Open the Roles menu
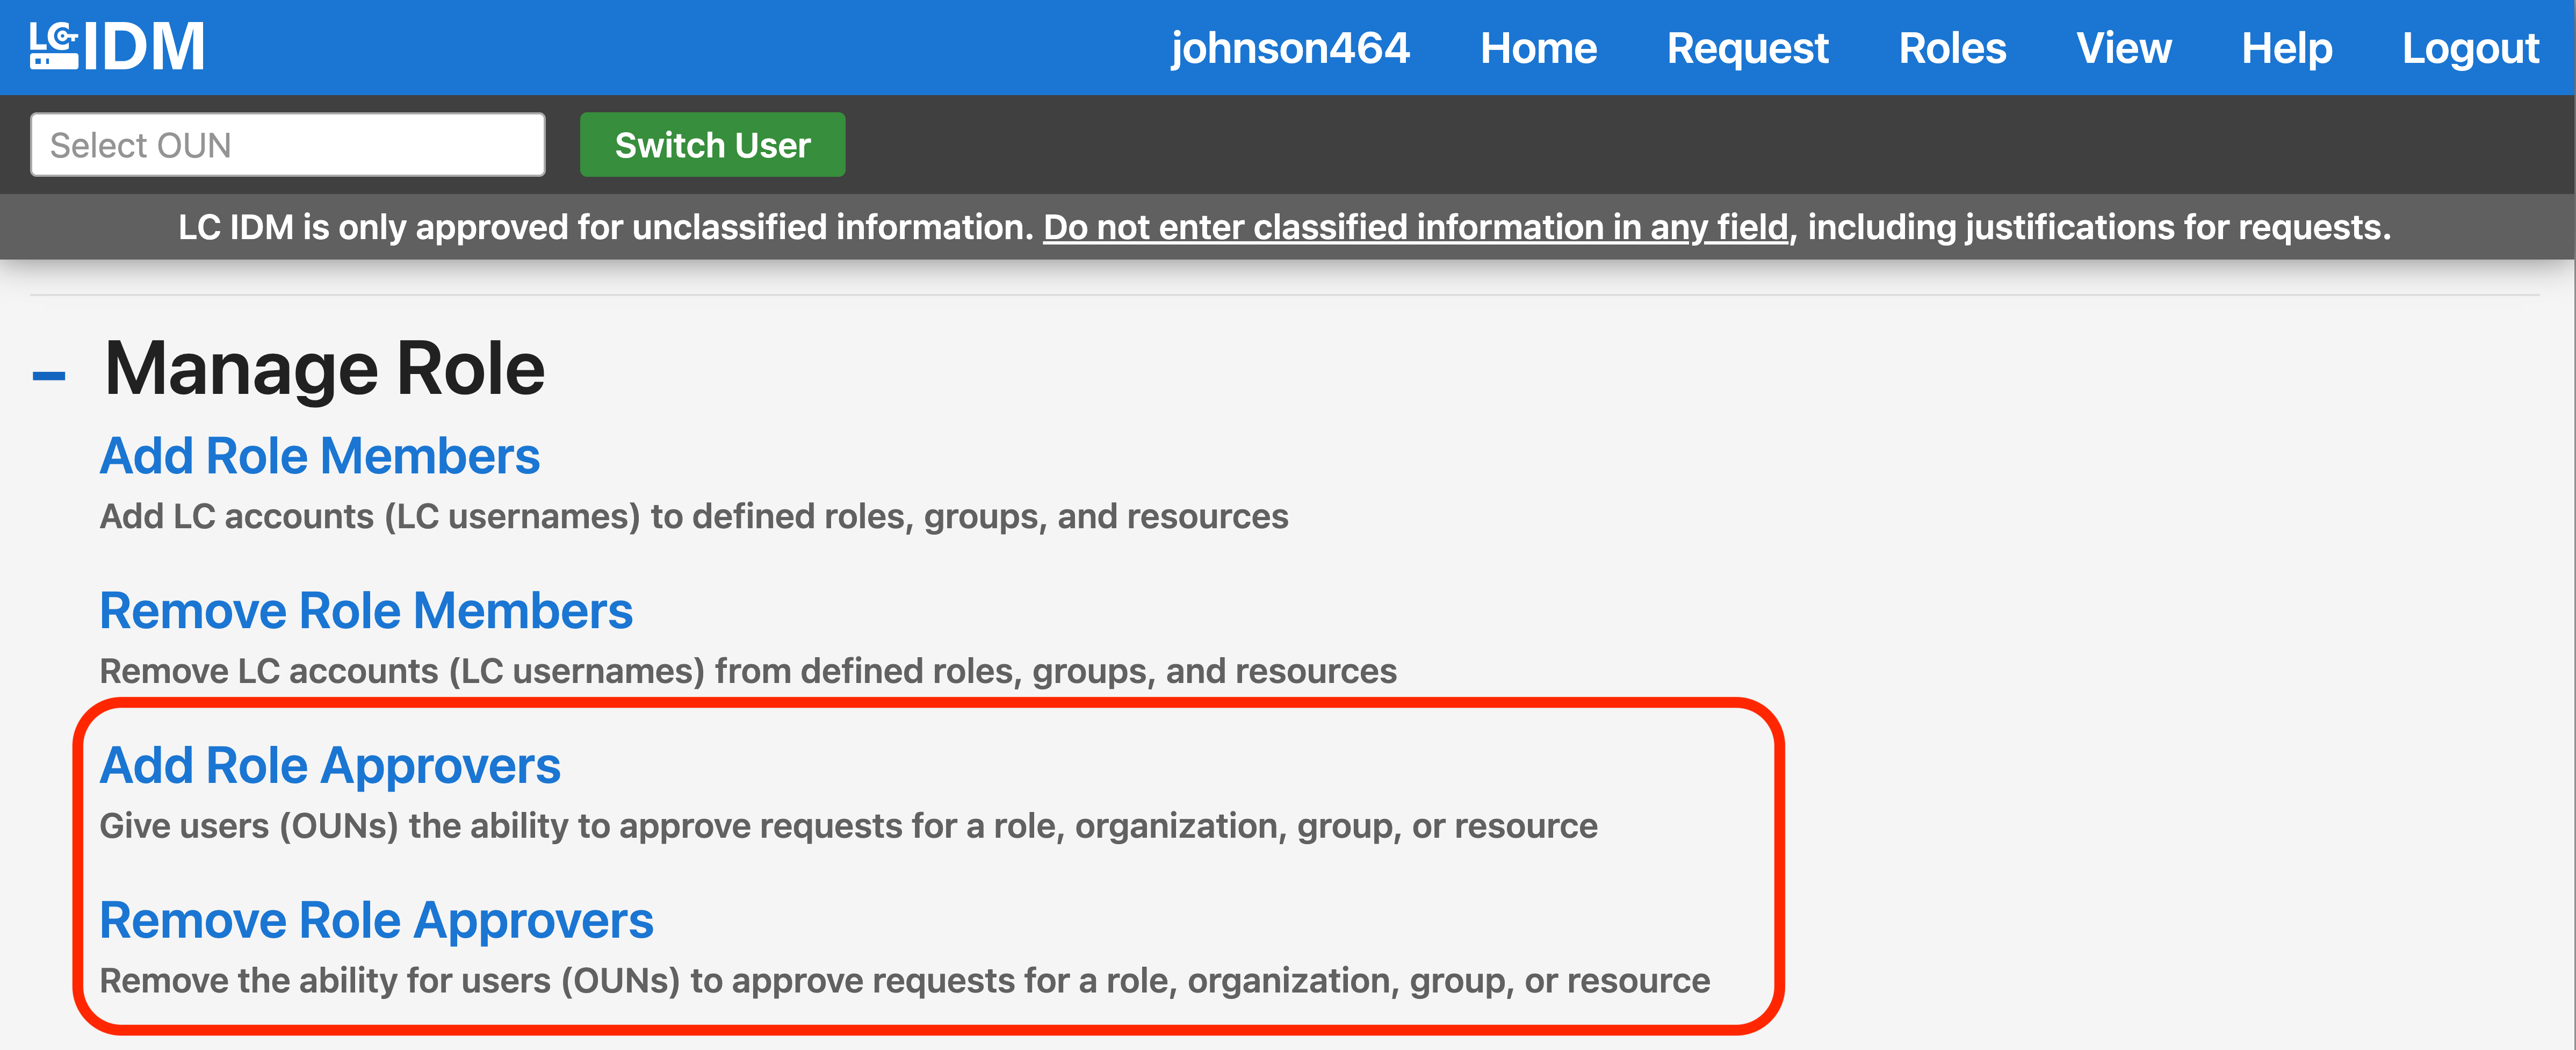The height and width of the screenshot is (1050, 2576). pyautogui.click(x=1952, y=48)
